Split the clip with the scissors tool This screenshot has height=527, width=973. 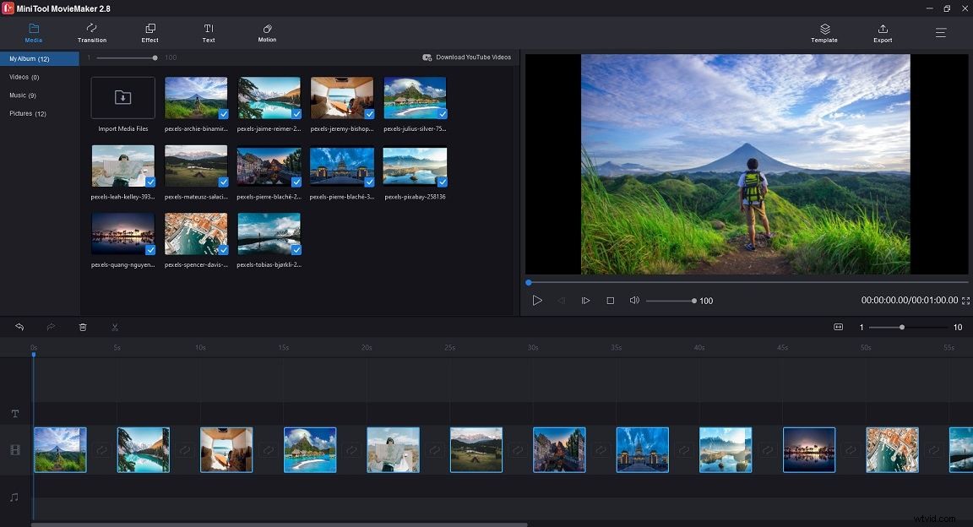coord(114,327)
